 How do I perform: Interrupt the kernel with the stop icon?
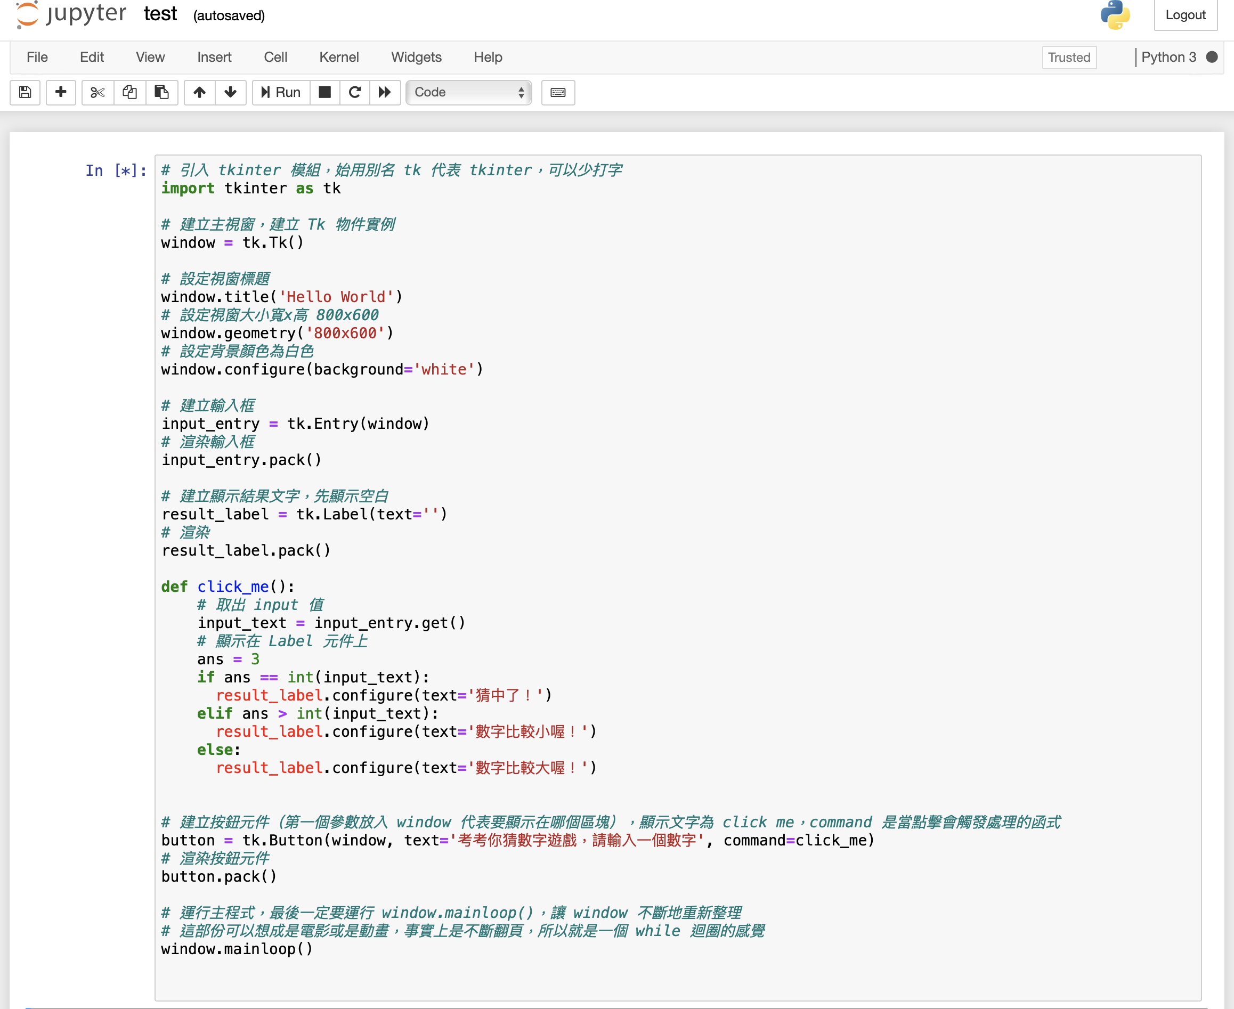324,92
